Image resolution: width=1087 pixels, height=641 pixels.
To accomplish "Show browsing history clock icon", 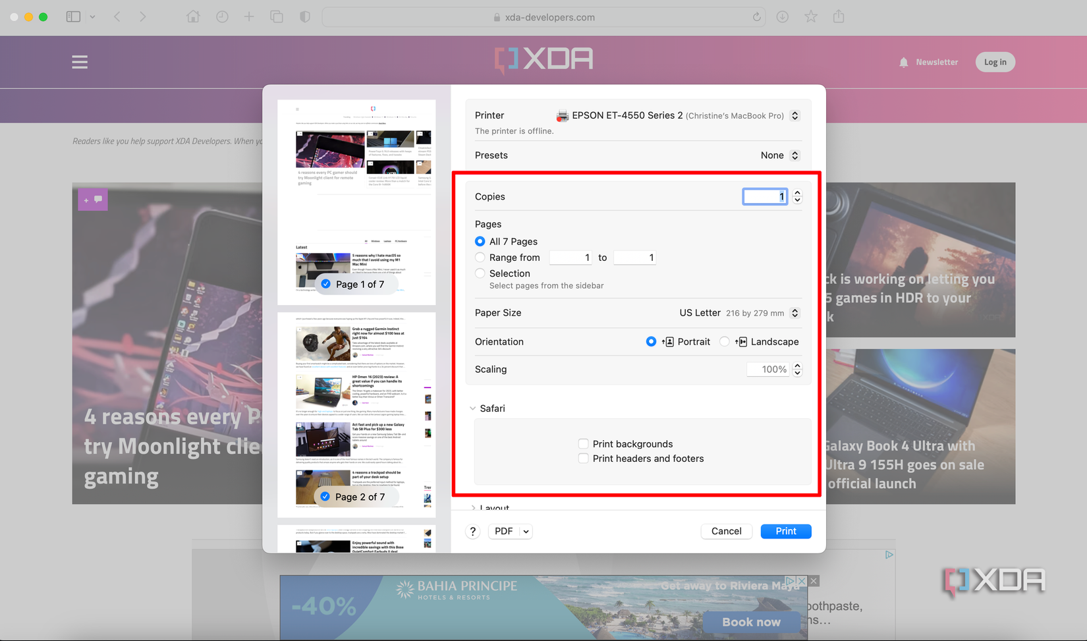I will tap(222, 17).
